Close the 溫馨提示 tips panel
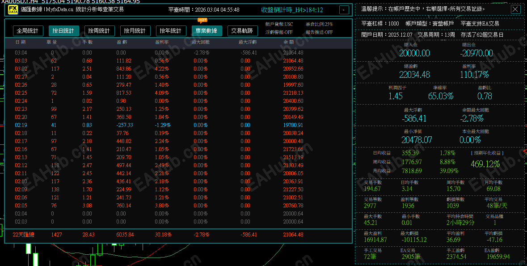The width and height of the screenshot is (527, 266). pos(515,9)
